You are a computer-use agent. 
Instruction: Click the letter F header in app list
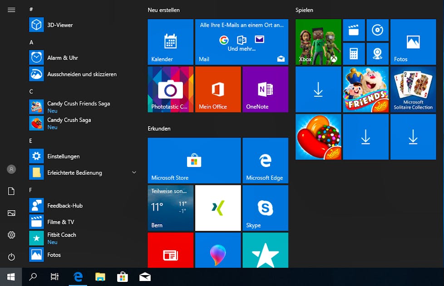(x=30, y=190)
